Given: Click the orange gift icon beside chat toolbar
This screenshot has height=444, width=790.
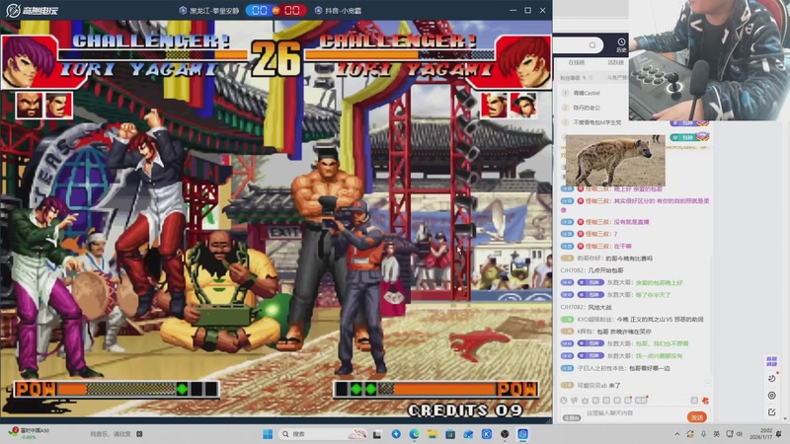Looking at the screenshot, I should tap(705, 401).
